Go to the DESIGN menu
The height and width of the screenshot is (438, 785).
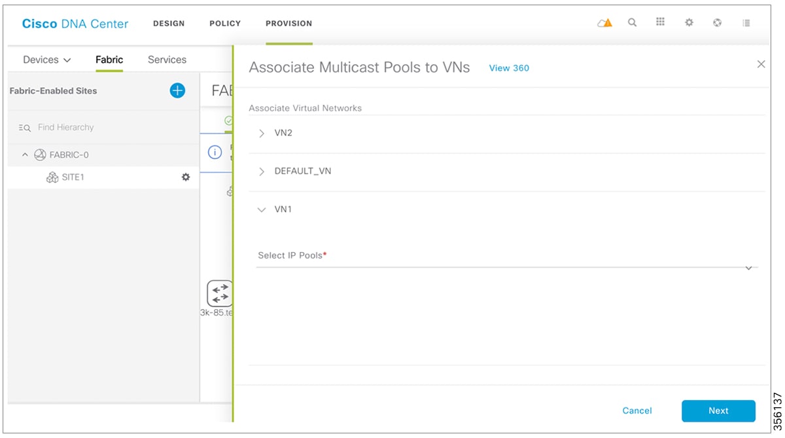169,24
